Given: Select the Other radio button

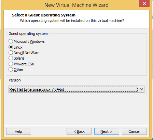Looking at the screenshot, I should (11, 69).
